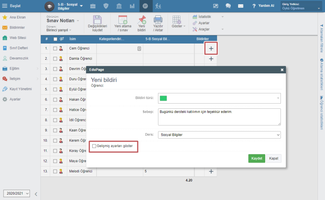Go to Ana Ekran in sidebar
Viewport: 325px width, 200px height.
tap(18, 18)
